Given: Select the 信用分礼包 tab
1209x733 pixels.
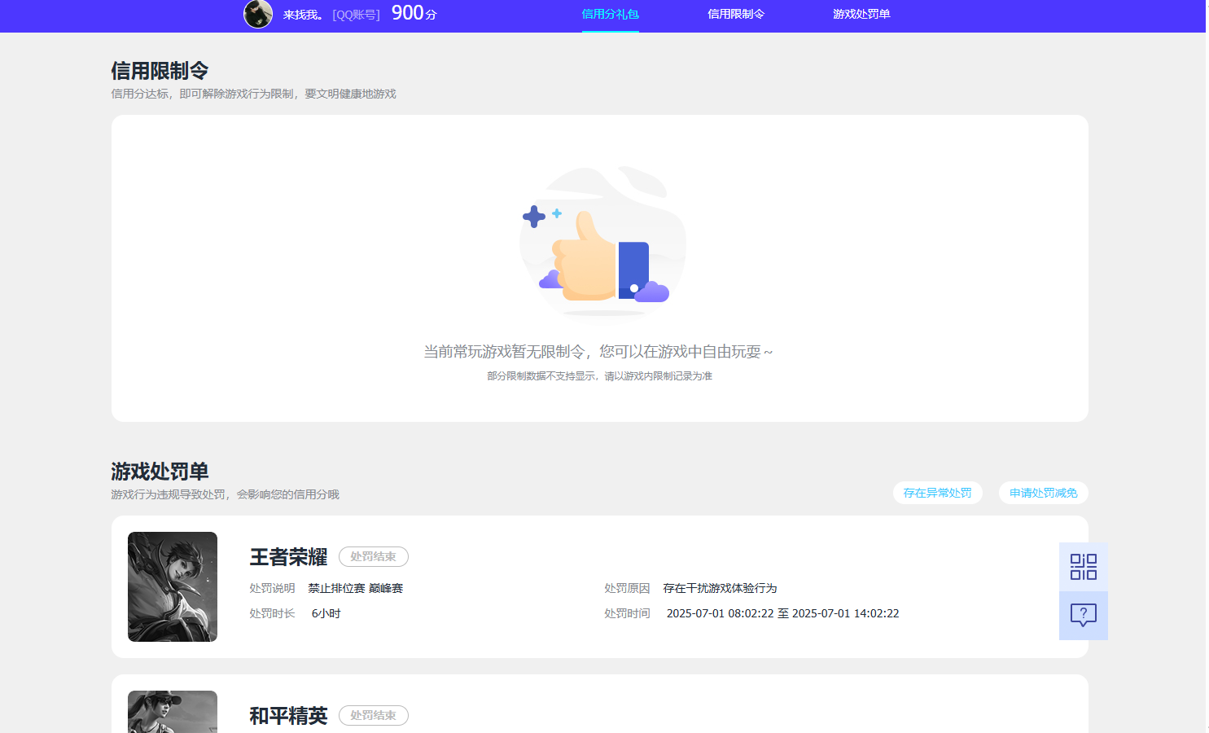Looking at the screenshot, I should (611, 15).
